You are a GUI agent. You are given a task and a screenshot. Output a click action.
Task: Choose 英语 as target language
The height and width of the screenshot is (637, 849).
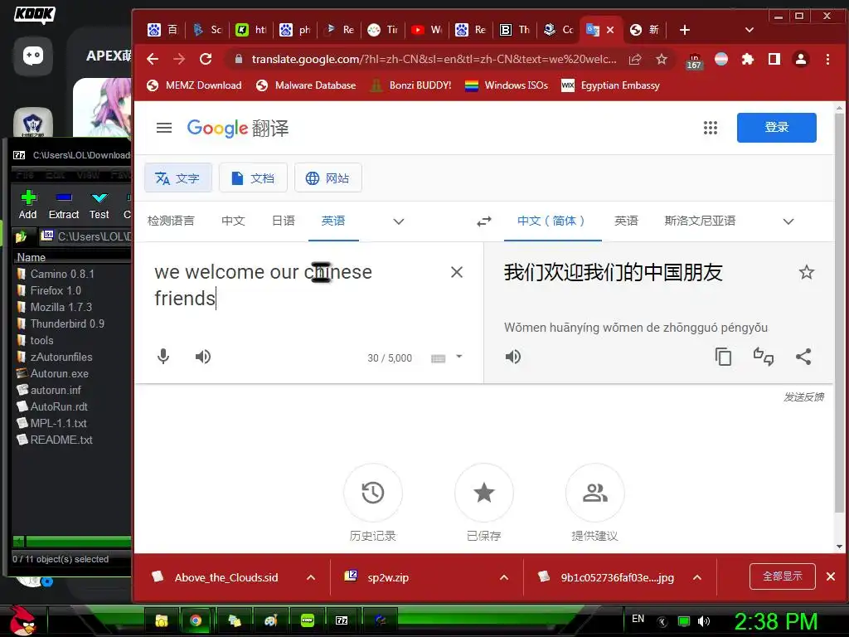[x=626, y=221]
